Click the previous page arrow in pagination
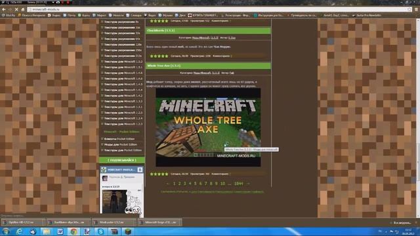This screenshot has height=236, width=420. click(168, 184)
